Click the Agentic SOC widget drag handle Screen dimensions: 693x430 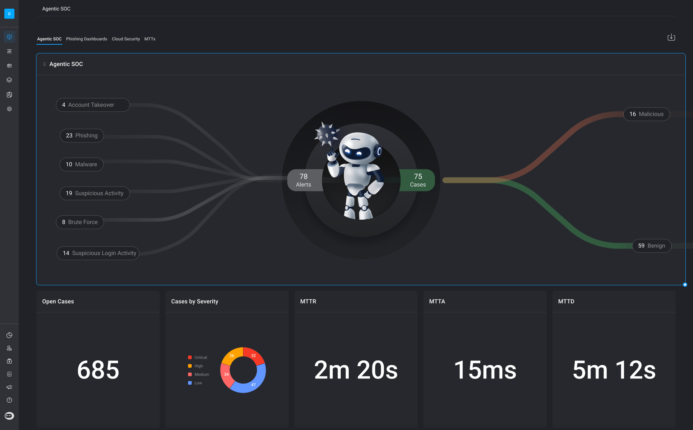click(x=44, y=64)
